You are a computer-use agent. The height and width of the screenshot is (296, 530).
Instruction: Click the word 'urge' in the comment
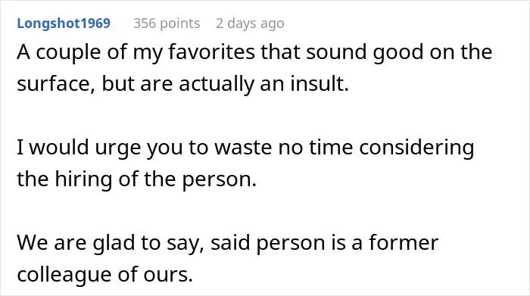pyautogui.click(x=117, y=149)
